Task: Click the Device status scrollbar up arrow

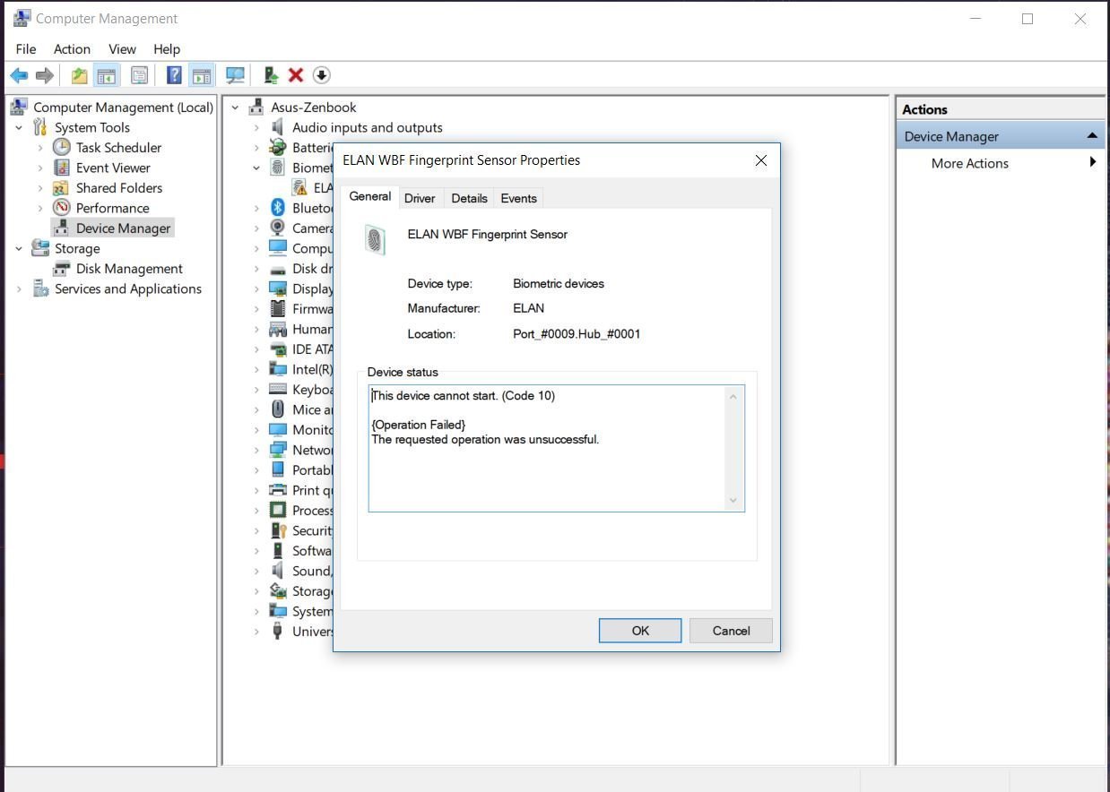Action: [x=733, y=396]
